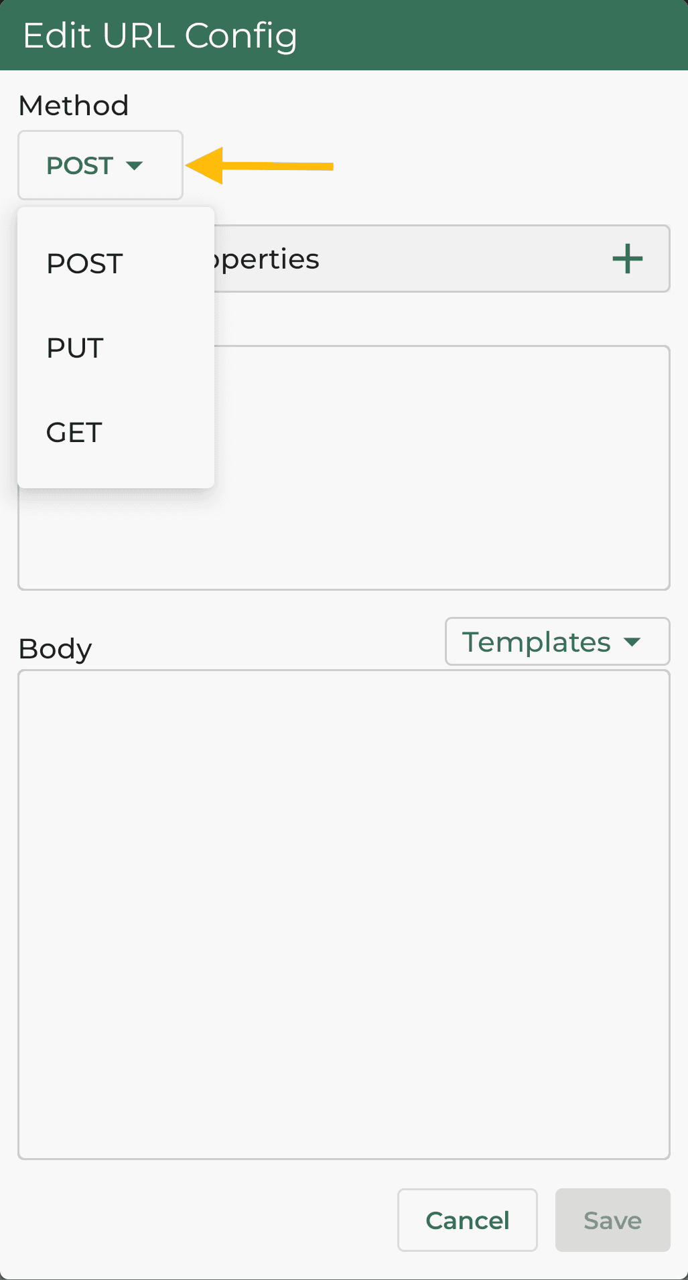This screenshot has height=1280, width=688.
Task: Focus the Body text area
Action: [x=344, y=914]
